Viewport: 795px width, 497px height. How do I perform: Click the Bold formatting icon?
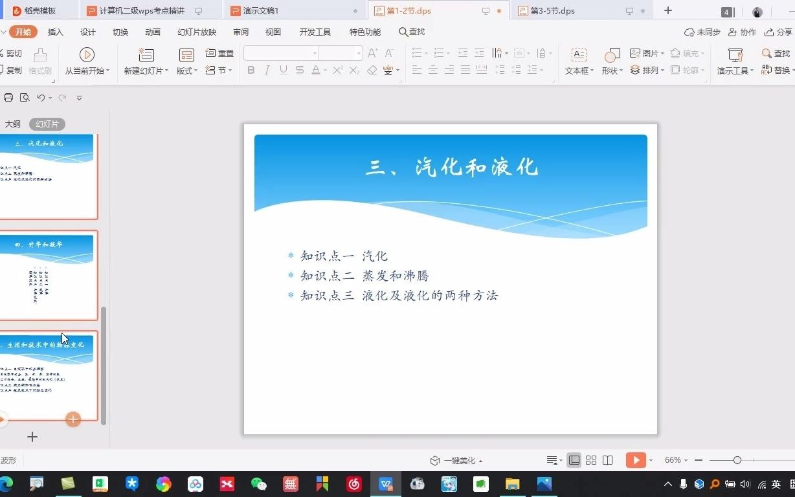251,70
